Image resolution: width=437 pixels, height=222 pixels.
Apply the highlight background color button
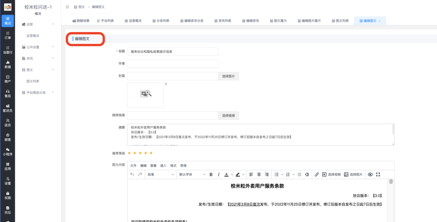[238, 174]
